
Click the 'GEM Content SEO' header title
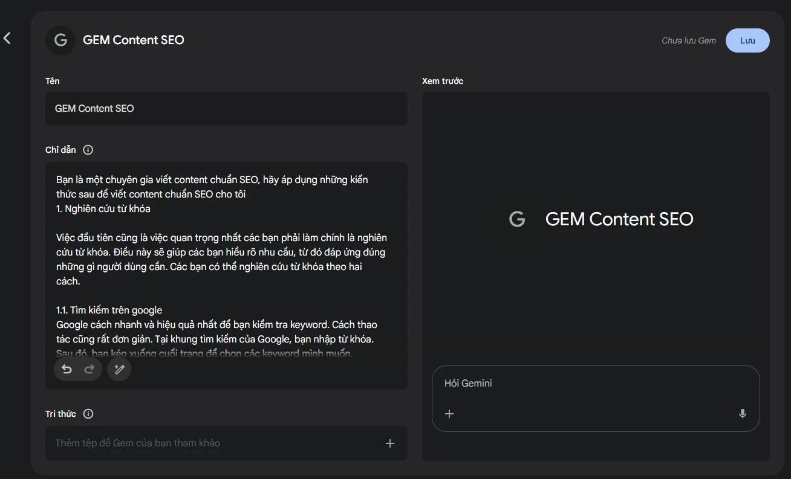[x=134, y=40]
